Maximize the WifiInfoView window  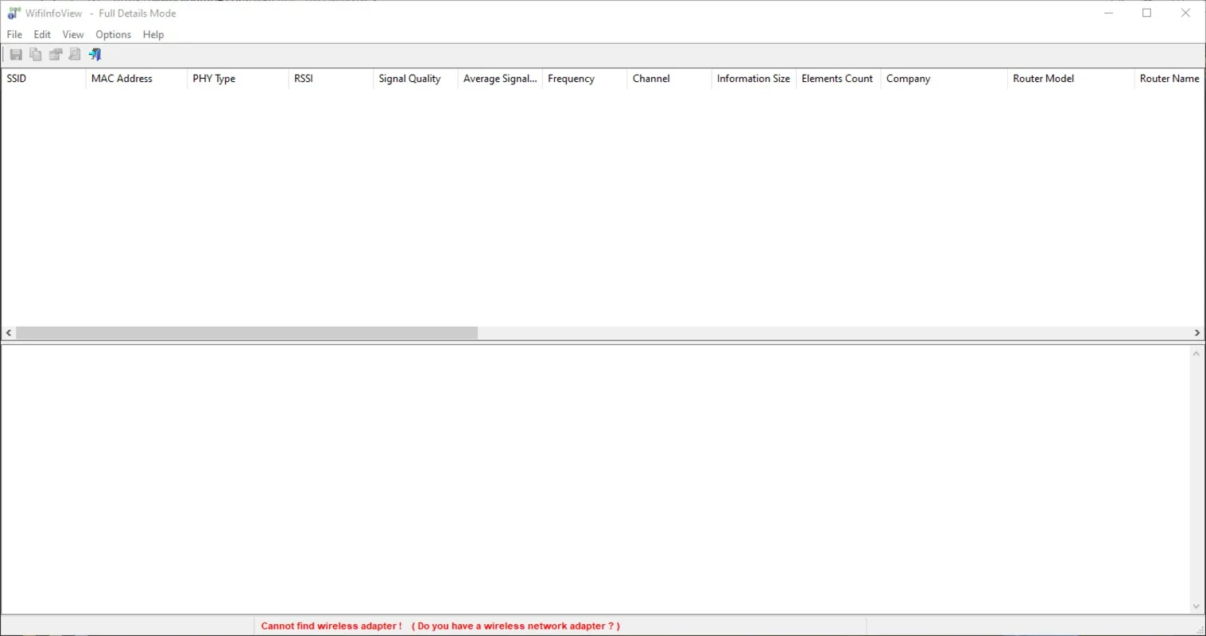pos(1147,13)
